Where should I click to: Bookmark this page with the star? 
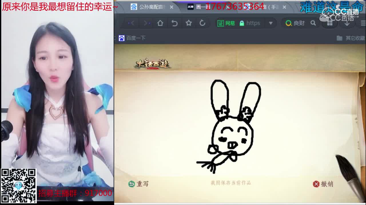(189, 23)
